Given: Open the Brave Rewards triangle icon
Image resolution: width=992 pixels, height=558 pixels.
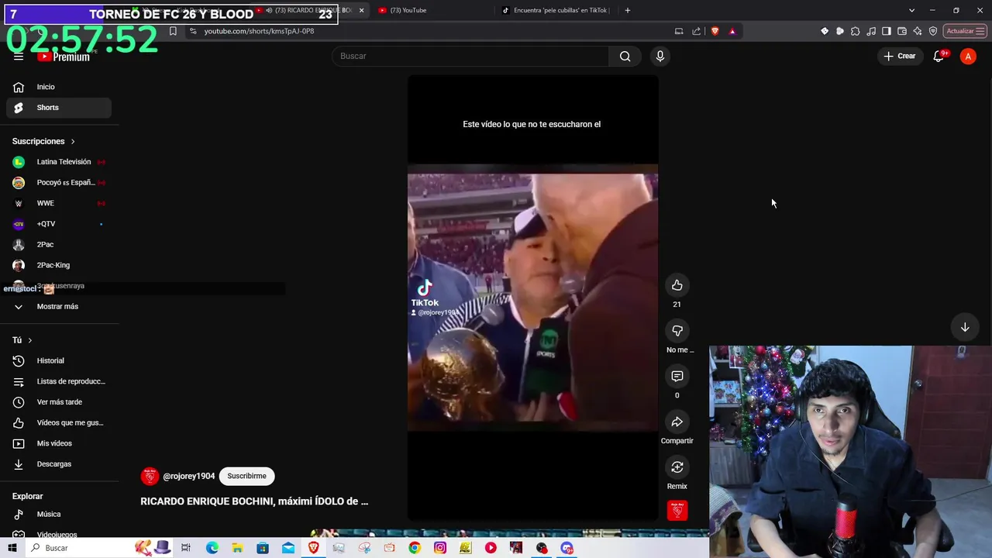Looking at the screenshot, I should tap(732, 31).
